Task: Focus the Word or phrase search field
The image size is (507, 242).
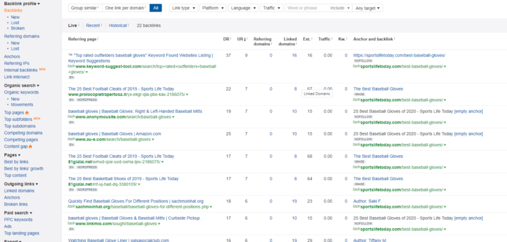Action: 306,8
